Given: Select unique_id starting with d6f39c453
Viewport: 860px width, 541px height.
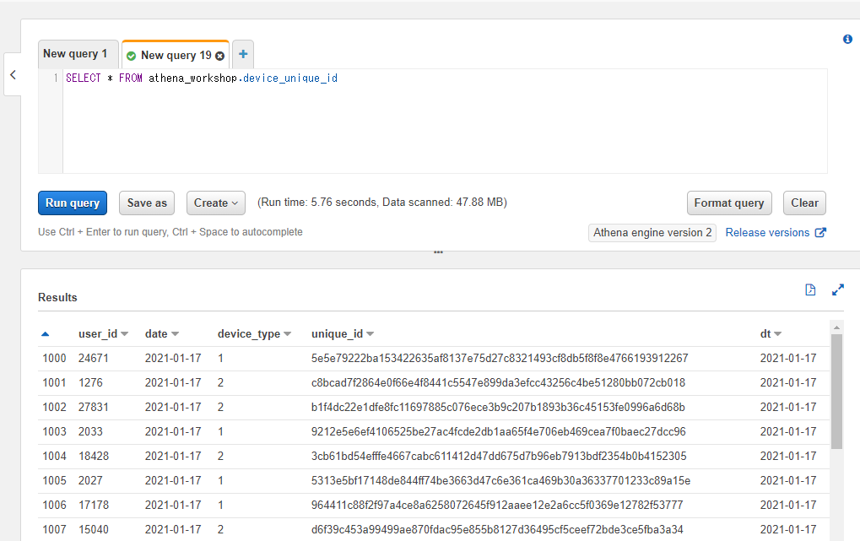Looking at the screenshot, I should coord(497,529).
